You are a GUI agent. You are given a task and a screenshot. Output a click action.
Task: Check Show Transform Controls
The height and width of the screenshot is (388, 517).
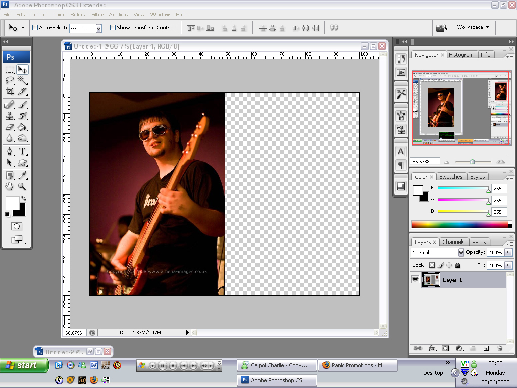pos(113,28)
